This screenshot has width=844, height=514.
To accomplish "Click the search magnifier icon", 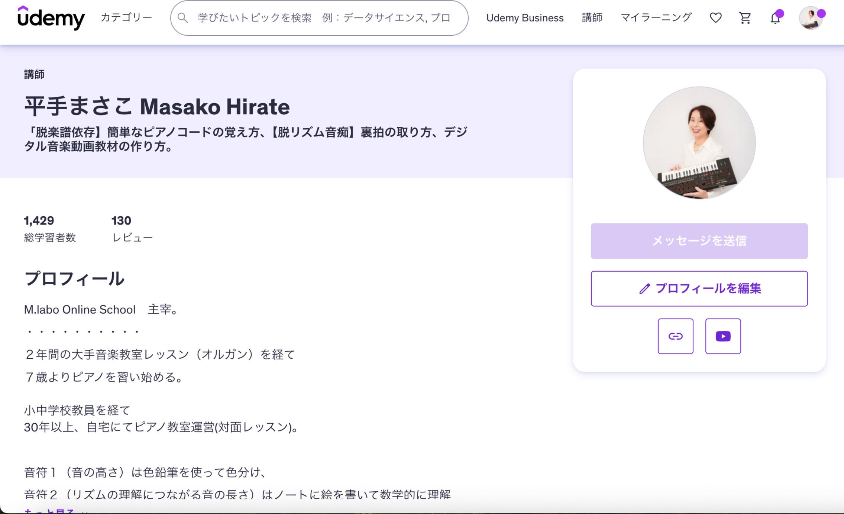I will [182, 18].
